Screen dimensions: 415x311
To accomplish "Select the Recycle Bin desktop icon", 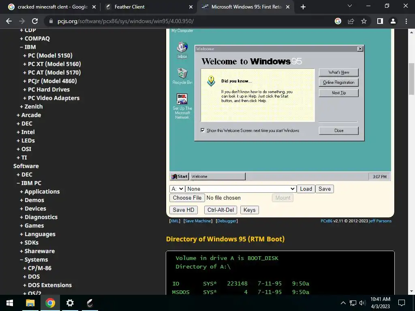I will click(182, 76).
